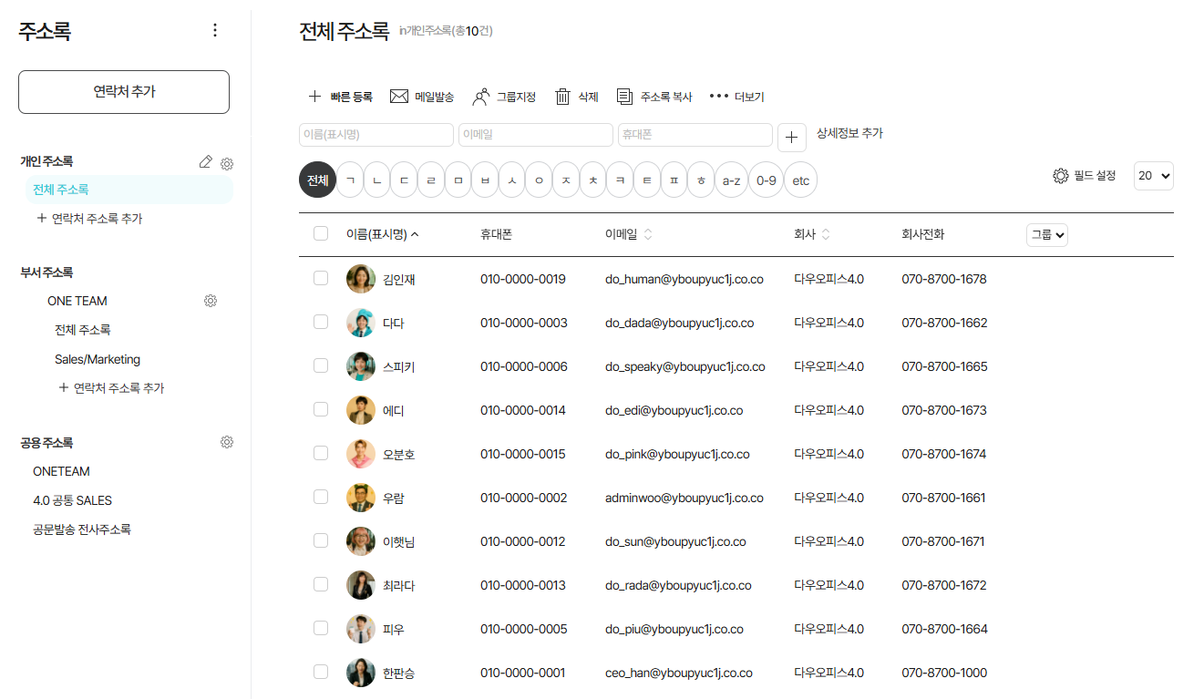Viewport: 1204px width, 699px height.
Task: Open 필드 설정 field settings
Action: point(1085,176)
